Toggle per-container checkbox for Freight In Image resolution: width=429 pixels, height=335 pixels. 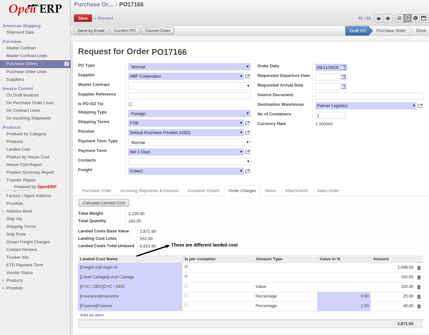pyautogui.click(x=186, y=267)
